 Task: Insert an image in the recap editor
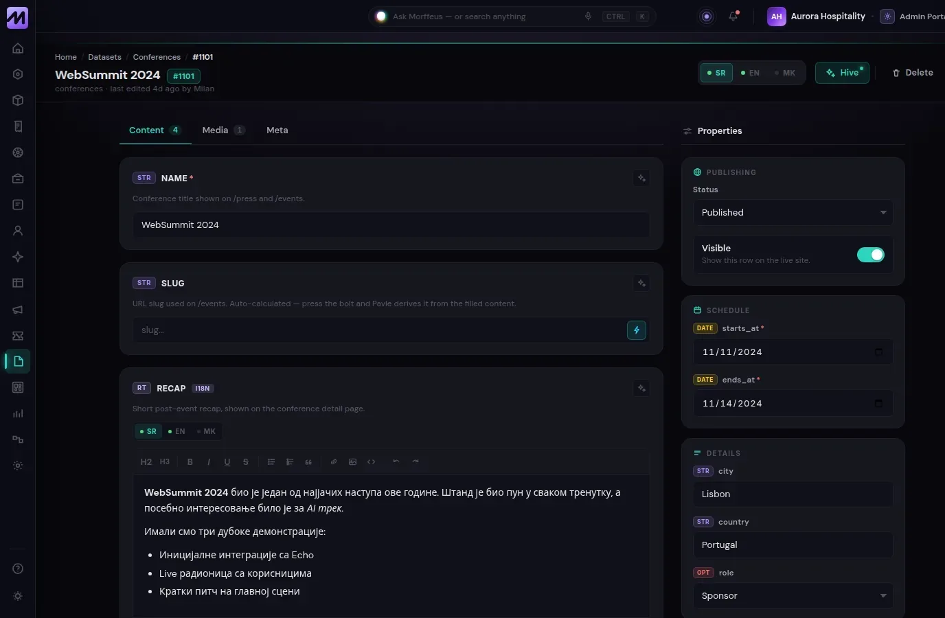pyautogui.click(x=352, y=462)
